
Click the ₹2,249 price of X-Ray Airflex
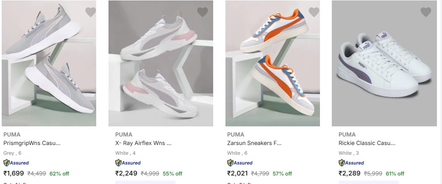126,173
